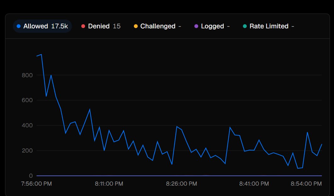Click the blue Allowed legend dot
The height and width of the screenshot is (196, 334).
tap(19, 26)
